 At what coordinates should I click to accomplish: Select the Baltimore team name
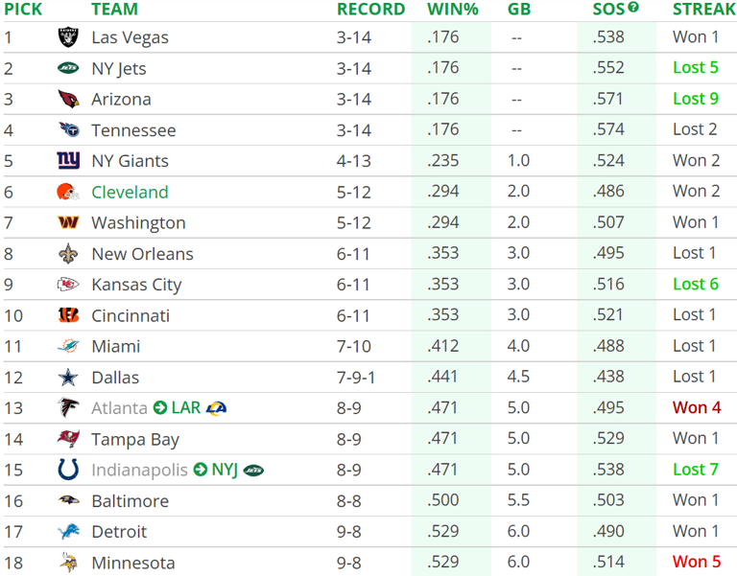point(130,501)
